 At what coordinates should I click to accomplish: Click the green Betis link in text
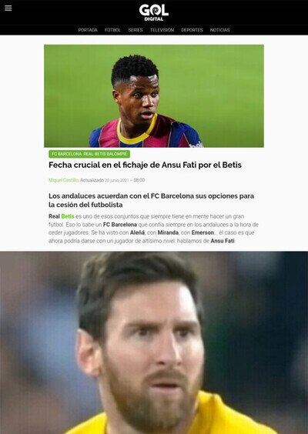(x=68, y=216)
